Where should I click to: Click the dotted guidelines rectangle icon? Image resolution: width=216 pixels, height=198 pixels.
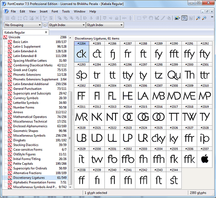[x=19, y=18]
